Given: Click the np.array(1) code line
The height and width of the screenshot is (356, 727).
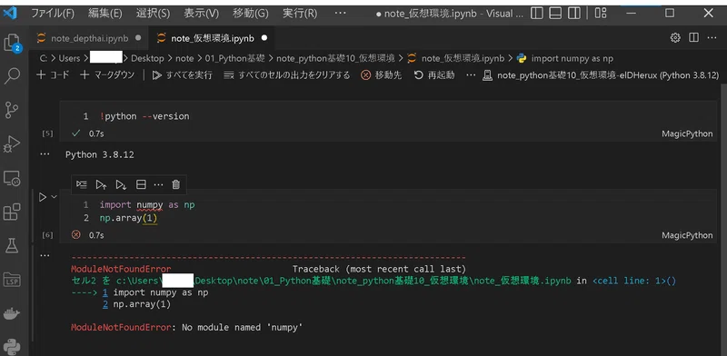Looking at the screenshot, I should point(128,218).
